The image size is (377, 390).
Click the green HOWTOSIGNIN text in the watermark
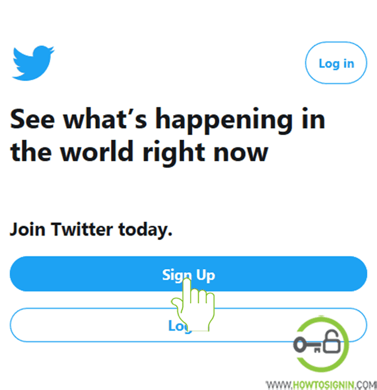323,385
